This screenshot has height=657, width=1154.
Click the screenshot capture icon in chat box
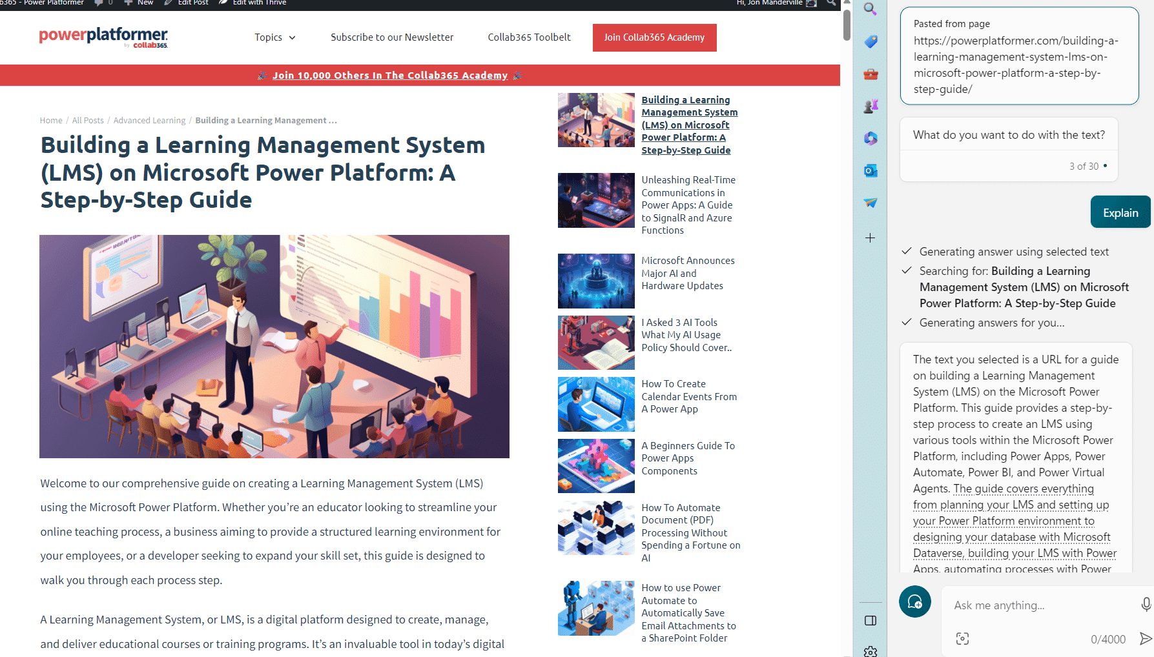click(962, 639)
